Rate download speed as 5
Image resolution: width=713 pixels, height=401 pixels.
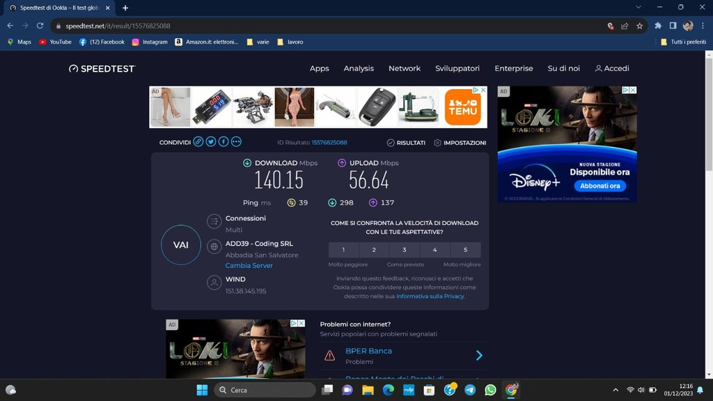465,250
